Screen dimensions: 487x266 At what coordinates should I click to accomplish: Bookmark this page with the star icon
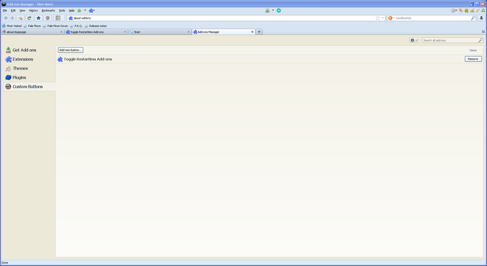[377, 18]
